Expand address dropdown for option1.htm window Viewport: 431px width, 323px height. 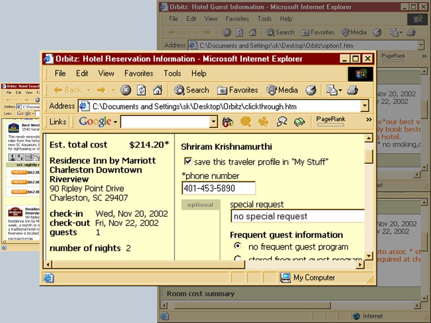[x=421, y=45]
